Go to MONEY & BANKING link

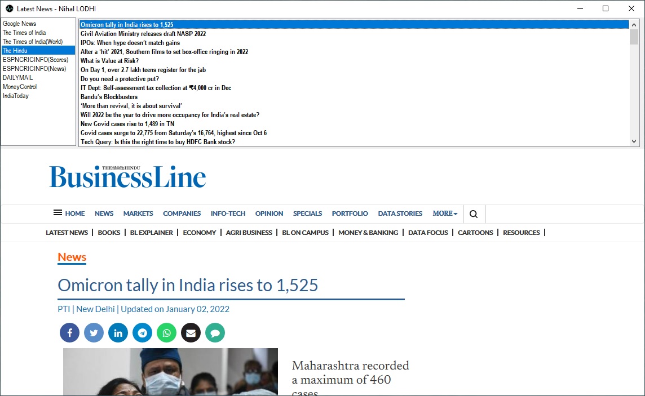[368, 233]
